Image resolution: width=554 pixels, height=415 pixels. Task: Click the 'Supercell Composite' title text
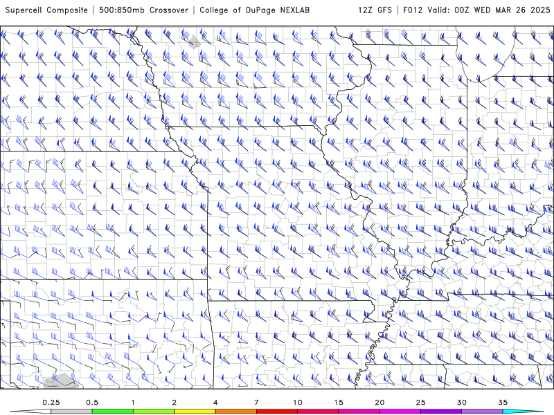pyautogui.click(x=46, y=10)
